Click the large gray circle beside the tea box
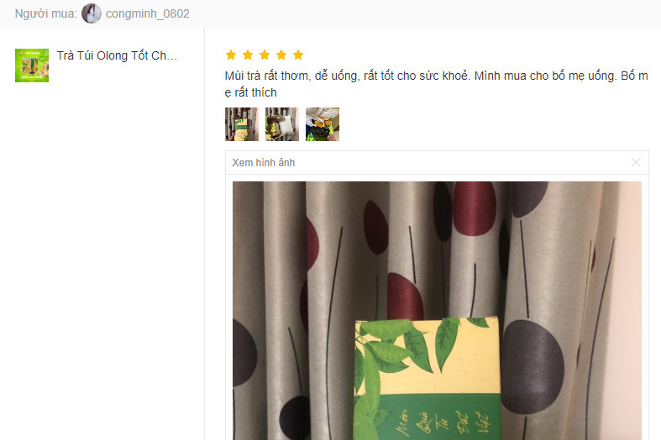Viewport: 661px width, 440px height. click(532, 367)
